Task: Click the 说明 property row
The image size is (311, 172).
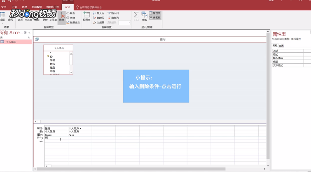Action: [x=291, y=51]
